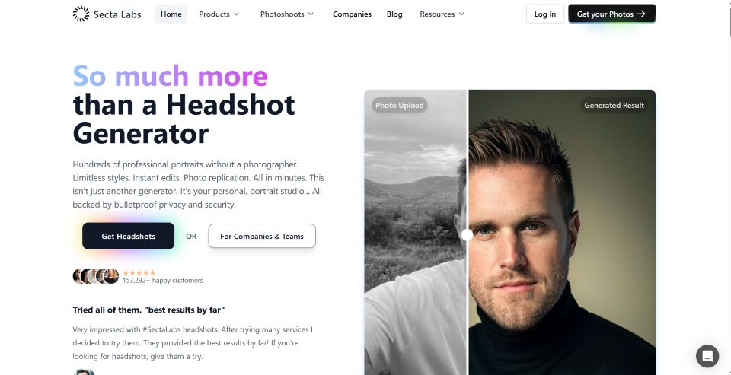Screen dimensions: 731x375
Task: Click the Secta Labs sunburst logo icon
Action: pos(81,14)
